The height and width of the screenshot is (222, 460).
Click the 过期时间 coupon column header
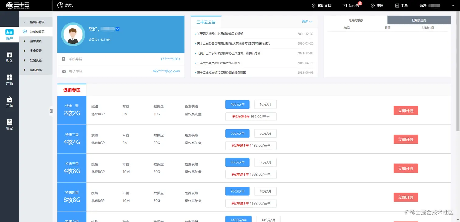[428, 28]
